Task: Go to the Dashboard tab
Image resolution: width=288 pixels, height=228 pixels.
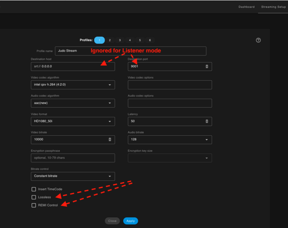Action: pos(246,7)
